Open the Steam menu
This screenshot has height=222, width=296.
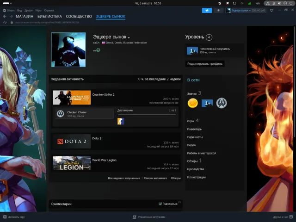(x=9, y=10)
